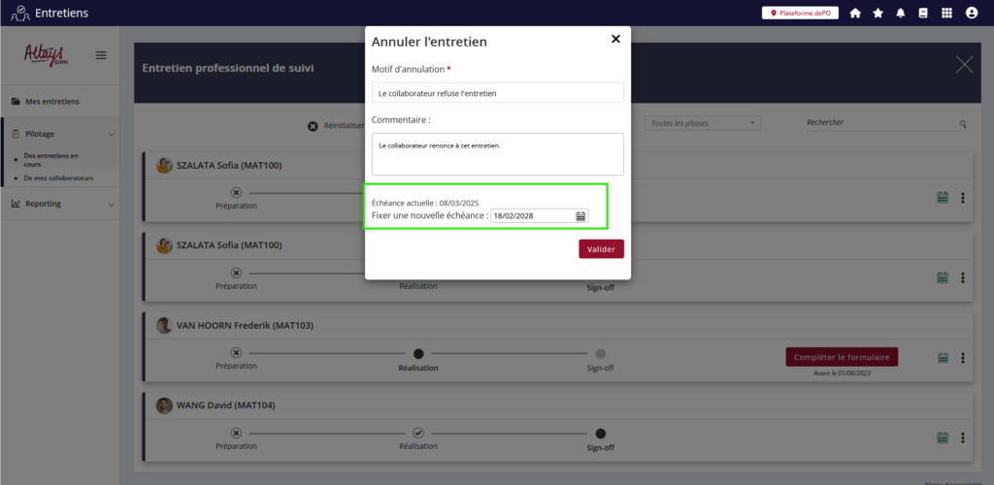Open the Toutes les phases dropdown

click(703, 123)
